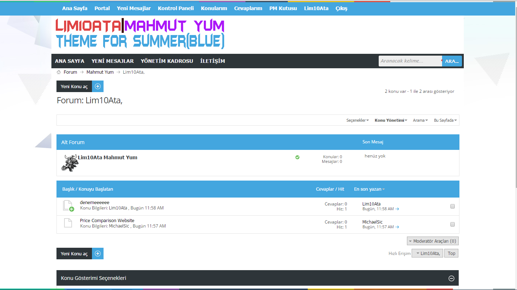The image size is (517, 290).
Task: Click the bottom Yeni Konu aç button
Action: pyautogui.click(x=80, y=254)
